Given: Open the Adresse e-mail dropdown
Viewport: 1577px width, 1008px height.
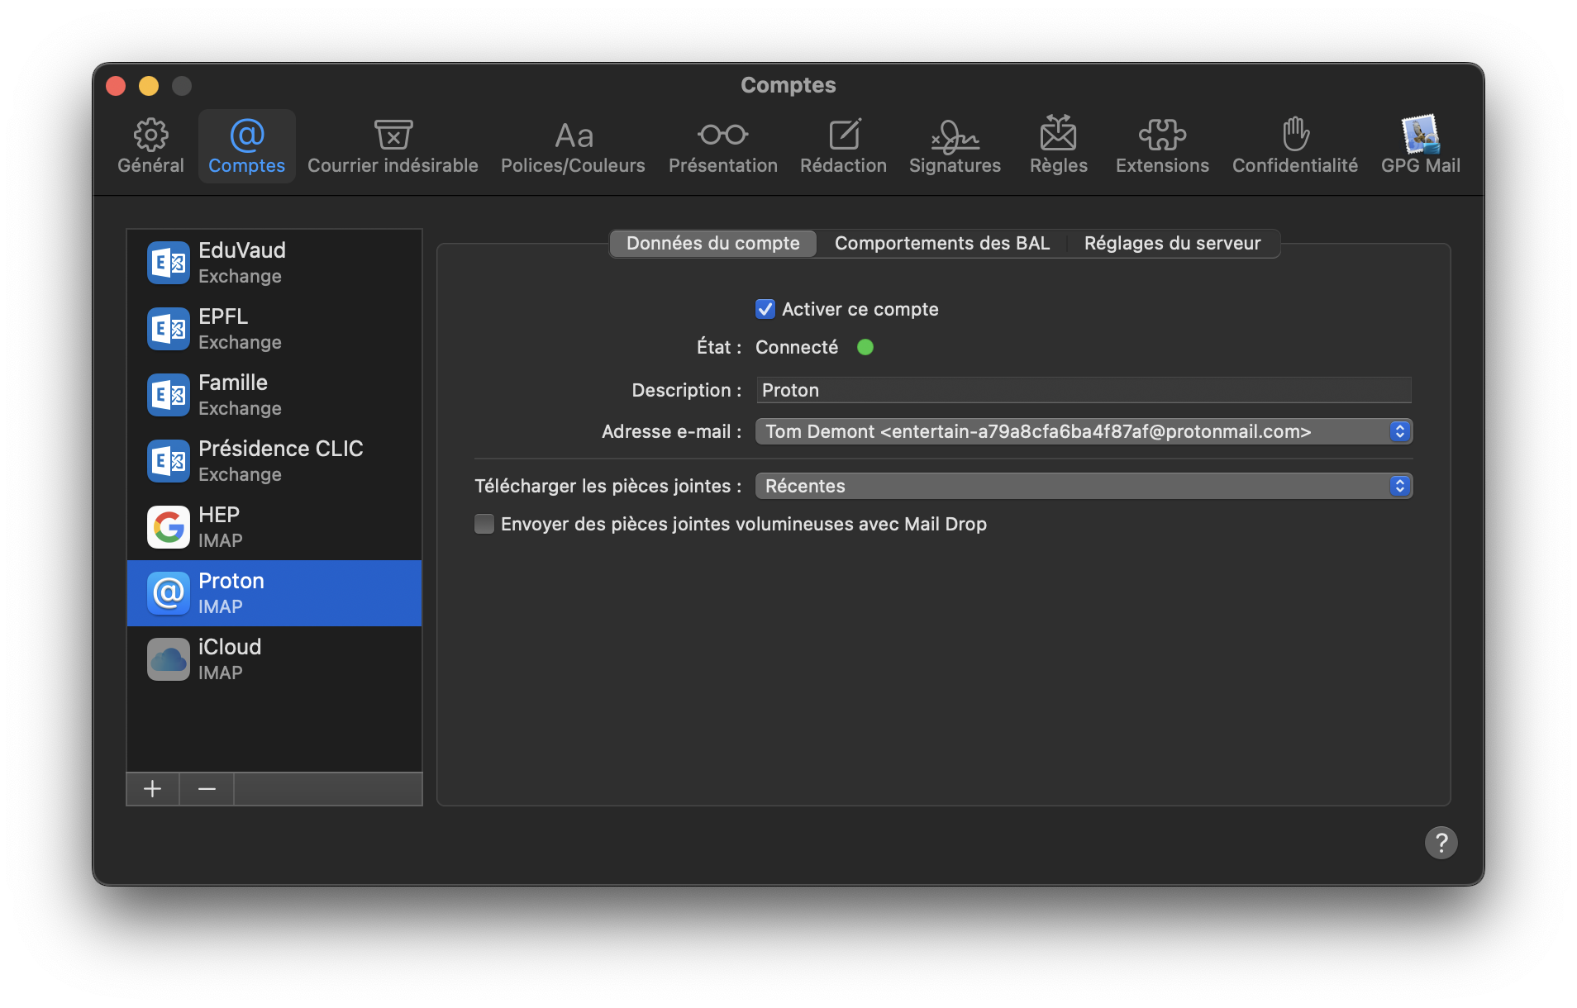Looking at the screenshot, I should click(x=1083, y=431).
